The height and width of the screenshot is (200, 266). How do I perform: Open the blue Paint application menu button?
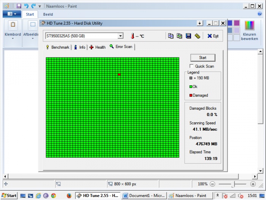point(12,14)
